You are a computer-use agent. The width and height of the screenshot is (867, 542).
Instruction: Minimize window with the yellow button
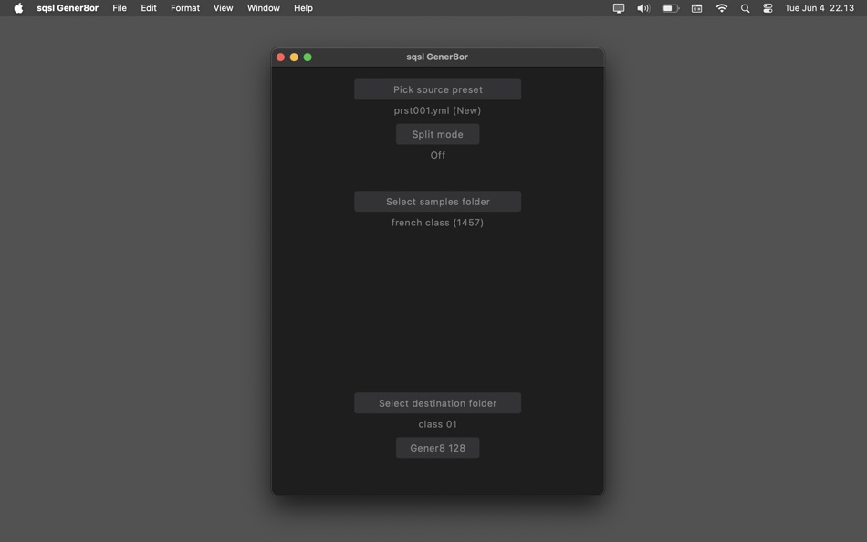tap(294, 57)
